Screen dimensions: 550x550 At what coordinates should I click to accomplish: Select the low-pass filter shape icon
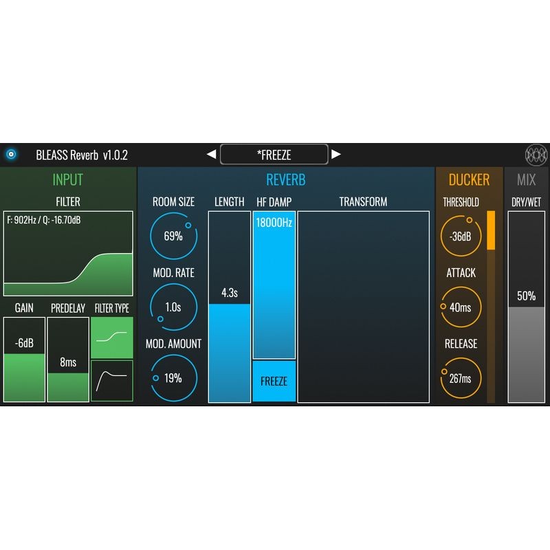[x=113, y=338]
